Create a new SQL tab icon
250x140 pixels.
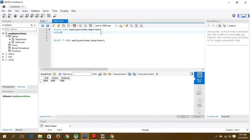4,16
